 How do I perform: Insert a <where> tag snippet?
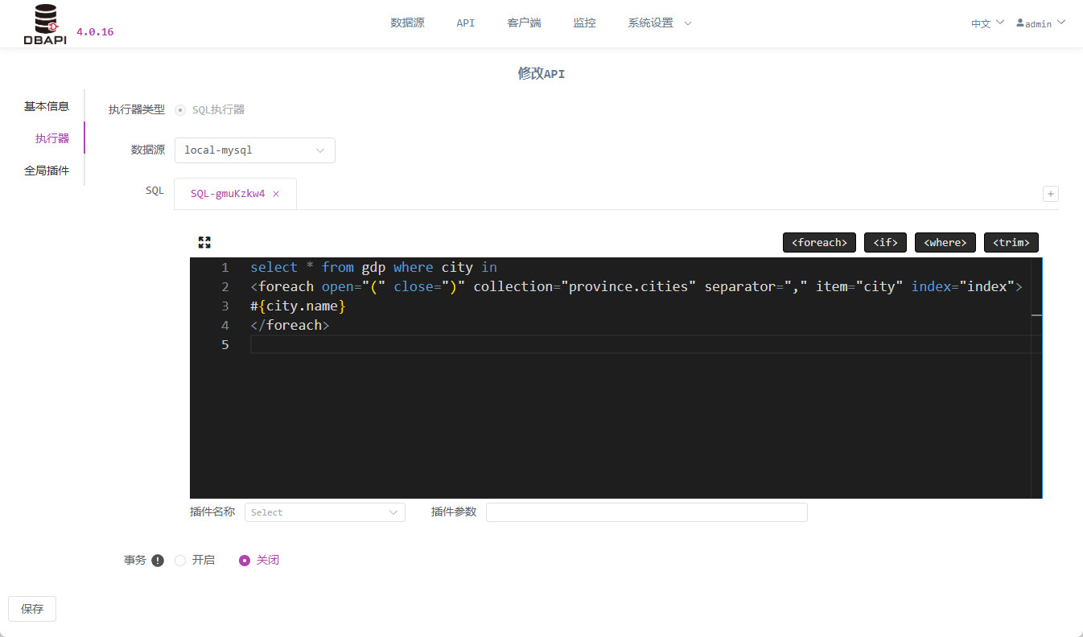pos(945,242)
